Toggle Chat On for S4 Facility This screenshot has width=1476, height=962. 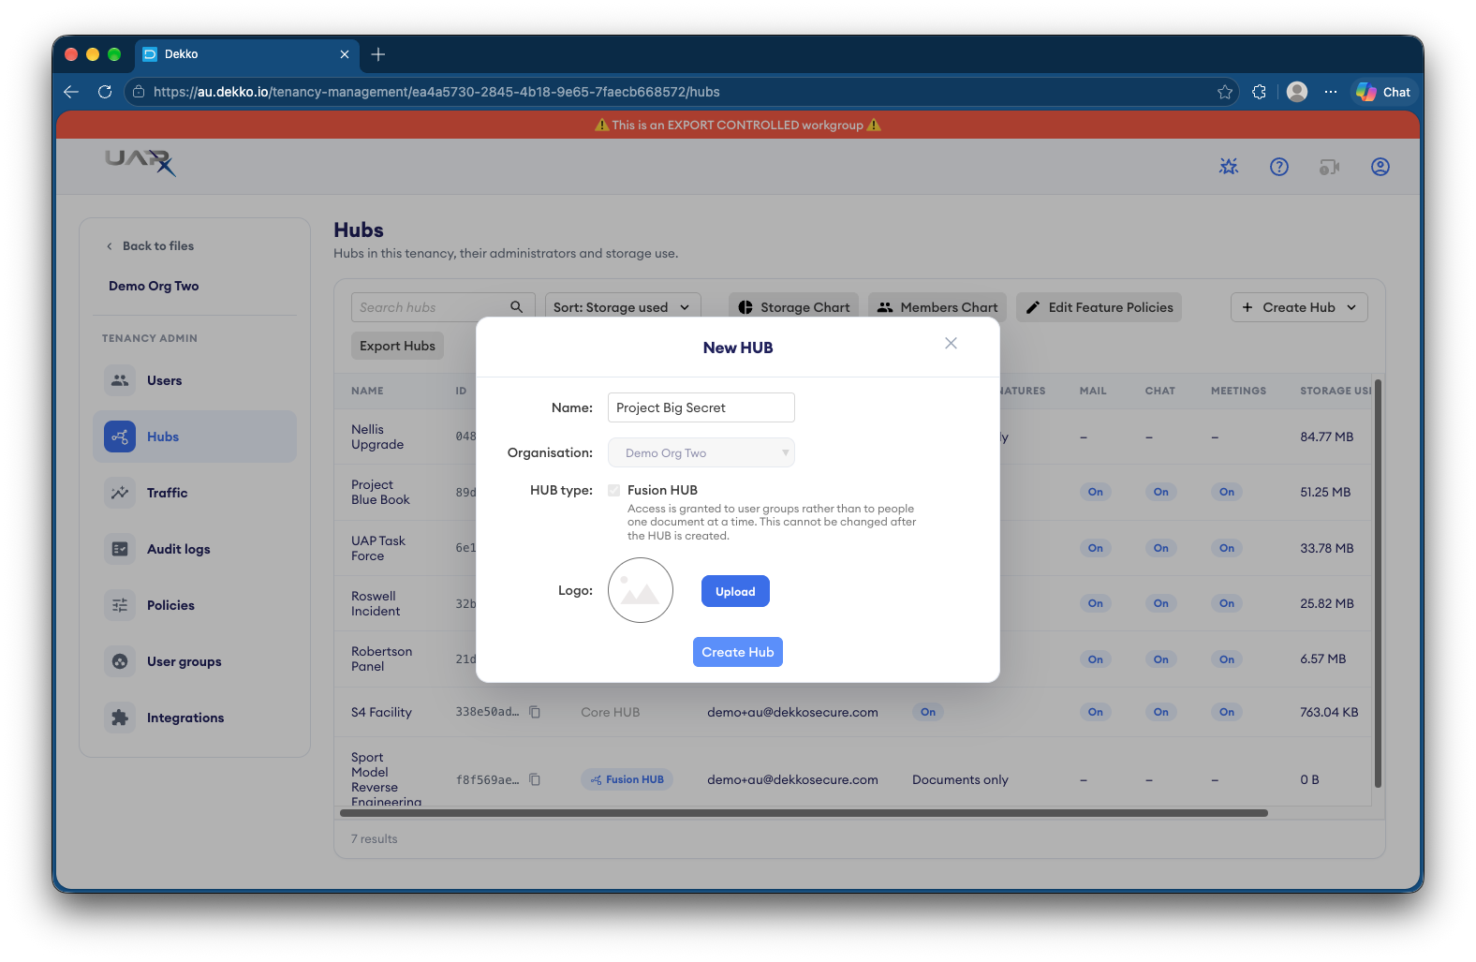pyautogui.click(x=1161, y=712)
